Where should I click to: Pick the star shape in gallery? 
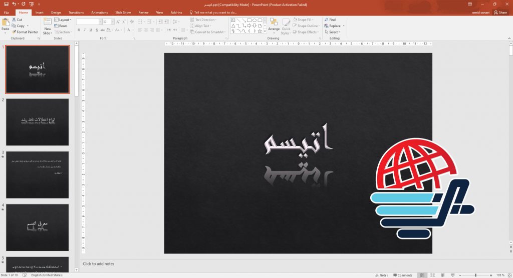[260, 31]
